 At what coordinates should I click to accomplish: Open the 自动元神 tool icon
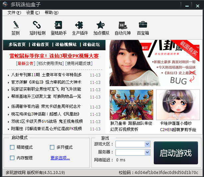point(122,25)
